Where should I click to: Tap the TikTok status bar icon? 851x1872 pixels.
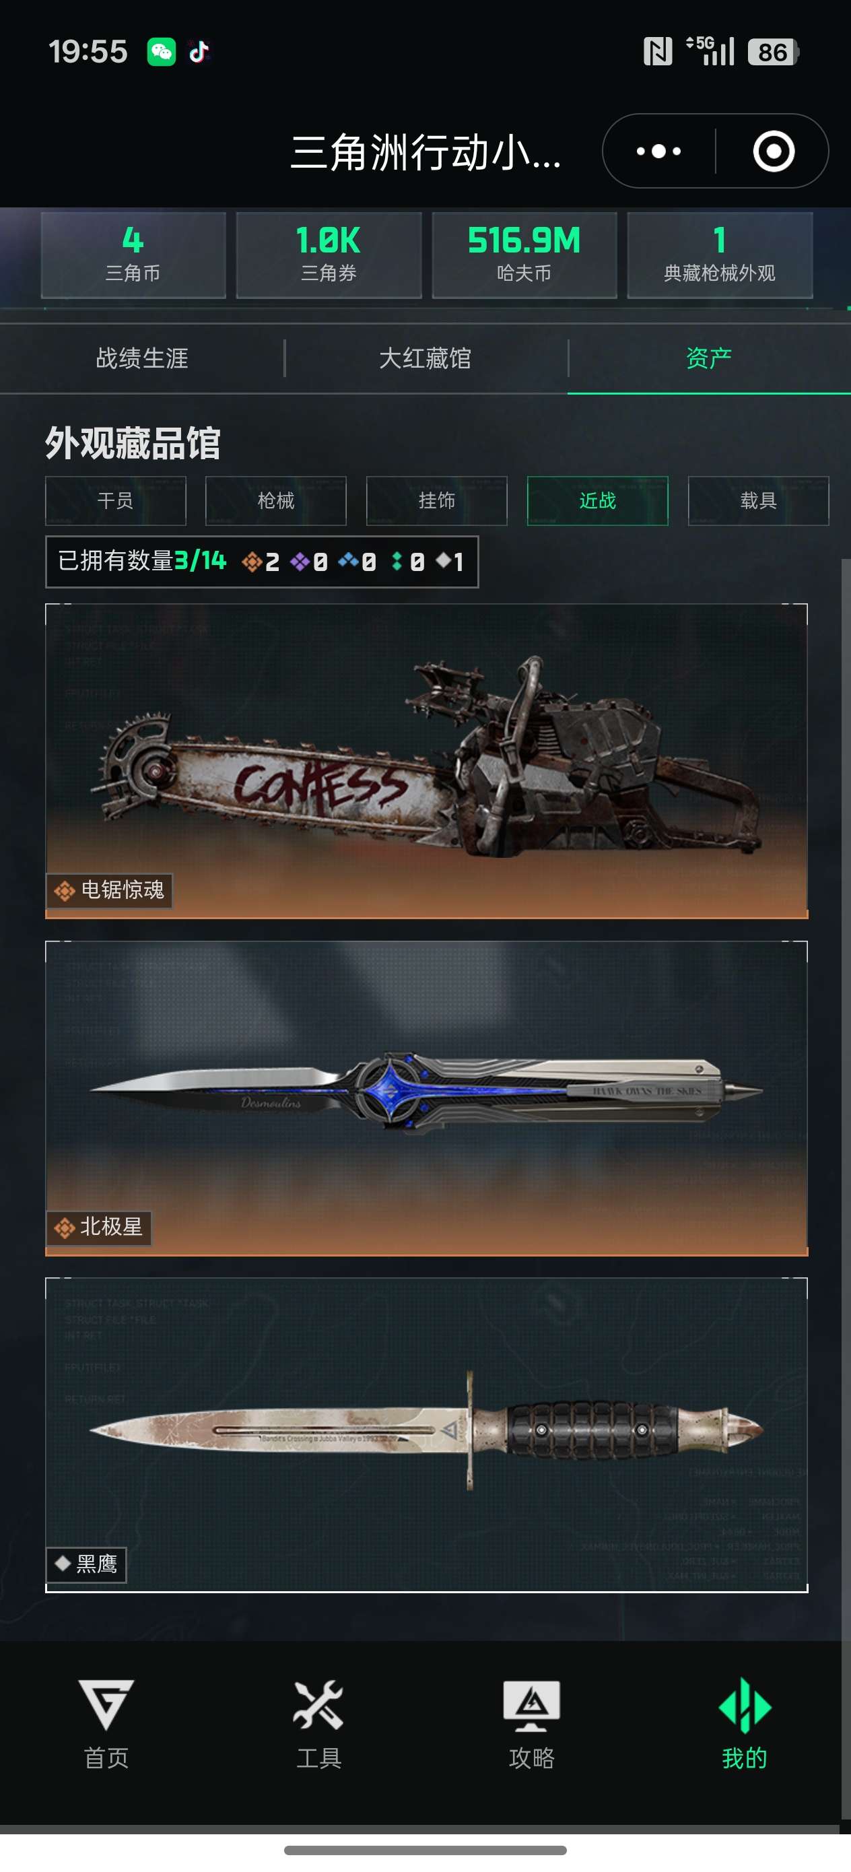[x=199, y=52]
